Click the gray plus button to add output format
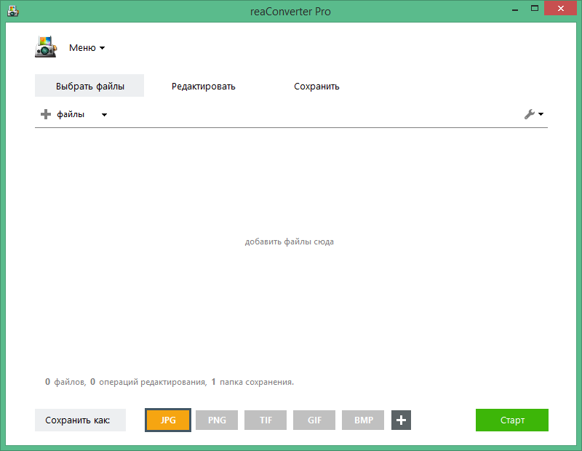This screenshot has width=582, height=451. click(401, 420)
